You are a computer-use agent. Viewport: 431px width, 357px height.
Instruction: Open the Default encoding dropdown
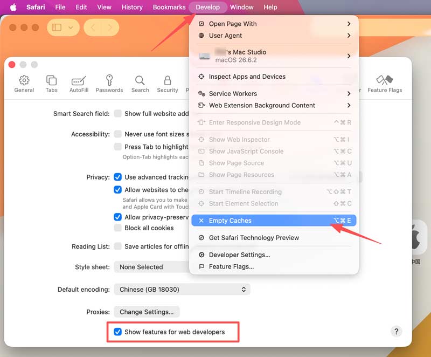[x=182, y=290]
